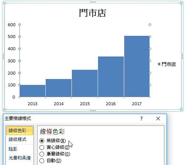Click the 100 value axis label
Viewport: 189px width, 165px height.
tap(11, 85)
